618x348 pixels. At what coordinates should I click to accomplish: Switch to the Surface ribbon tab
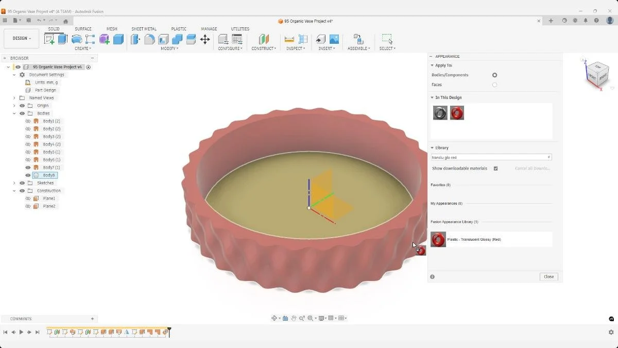(83, 29)
